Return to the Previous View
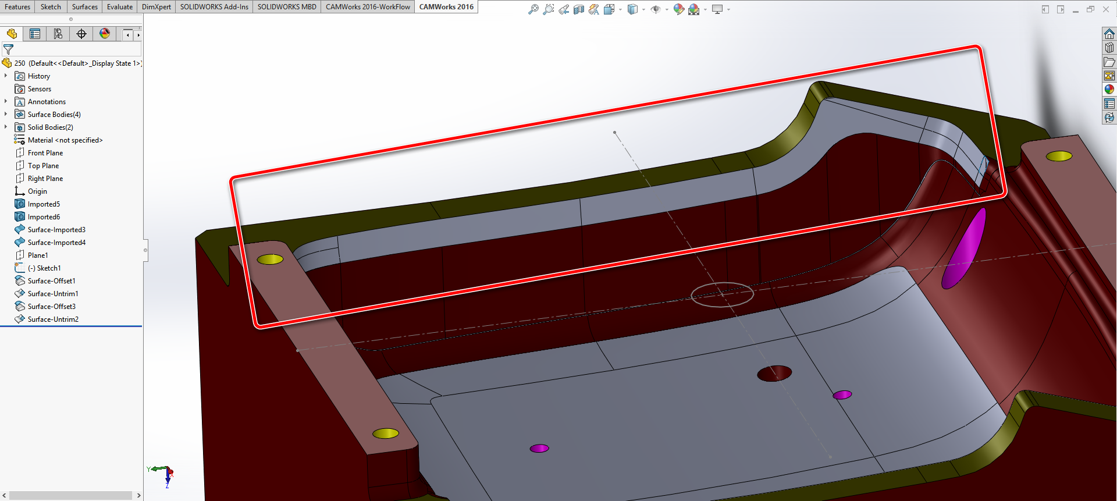Image resolution: width=1117 pixels, height=501 pixels. [x=563, y=9]
